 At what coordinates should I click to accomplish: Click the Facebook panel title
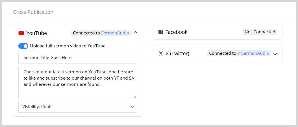point(176,32)
